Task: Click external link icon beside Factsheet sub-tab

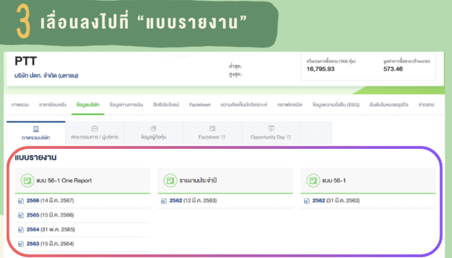Action: (x=223, y=137)
